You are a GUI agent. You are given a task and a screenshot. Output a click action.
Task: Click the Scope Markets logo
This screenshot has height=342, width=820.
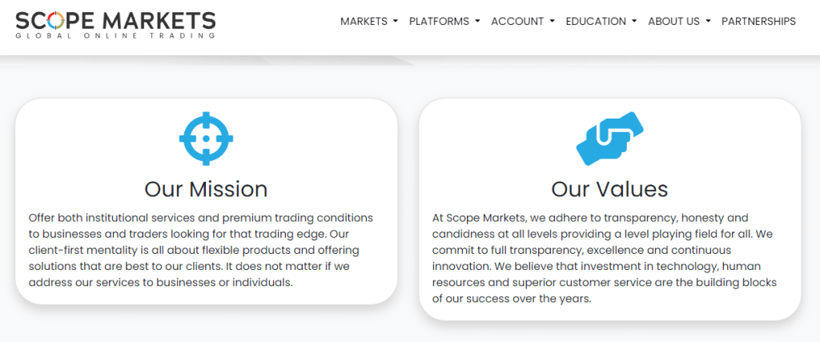115,25
